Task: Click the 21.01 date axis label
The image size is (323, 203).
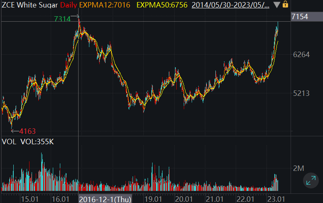Action: coord(215,199)
